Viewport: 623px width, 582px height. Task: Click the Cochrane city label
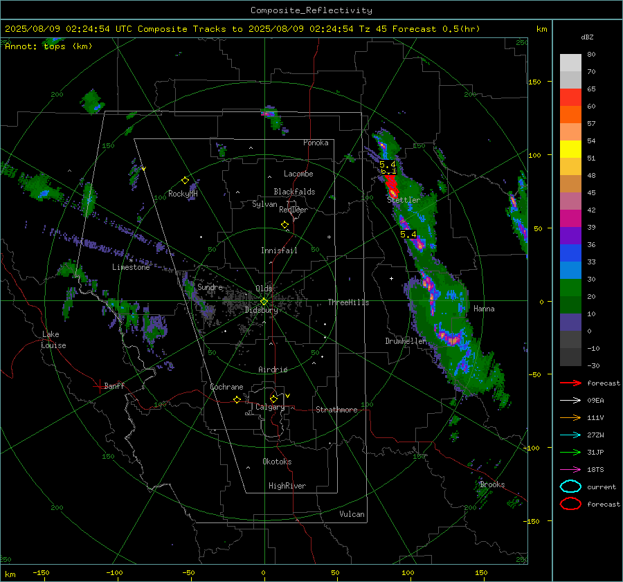pyautogui.click(x=226, y=387)
